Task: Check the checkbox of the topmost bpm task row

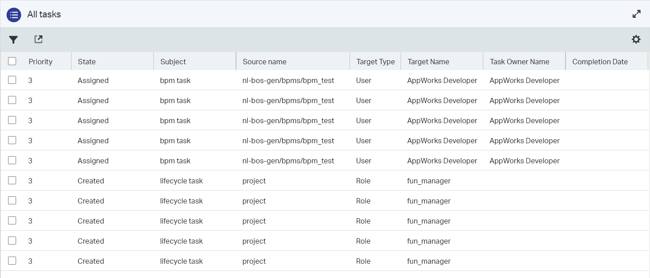Action: (12, 80)
